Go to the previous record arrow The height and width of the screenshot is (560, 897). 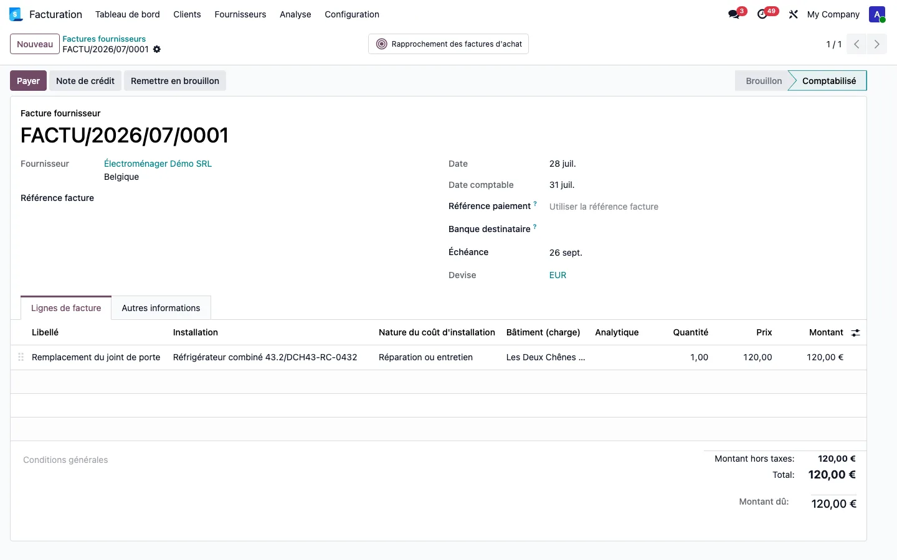point(857,44)
